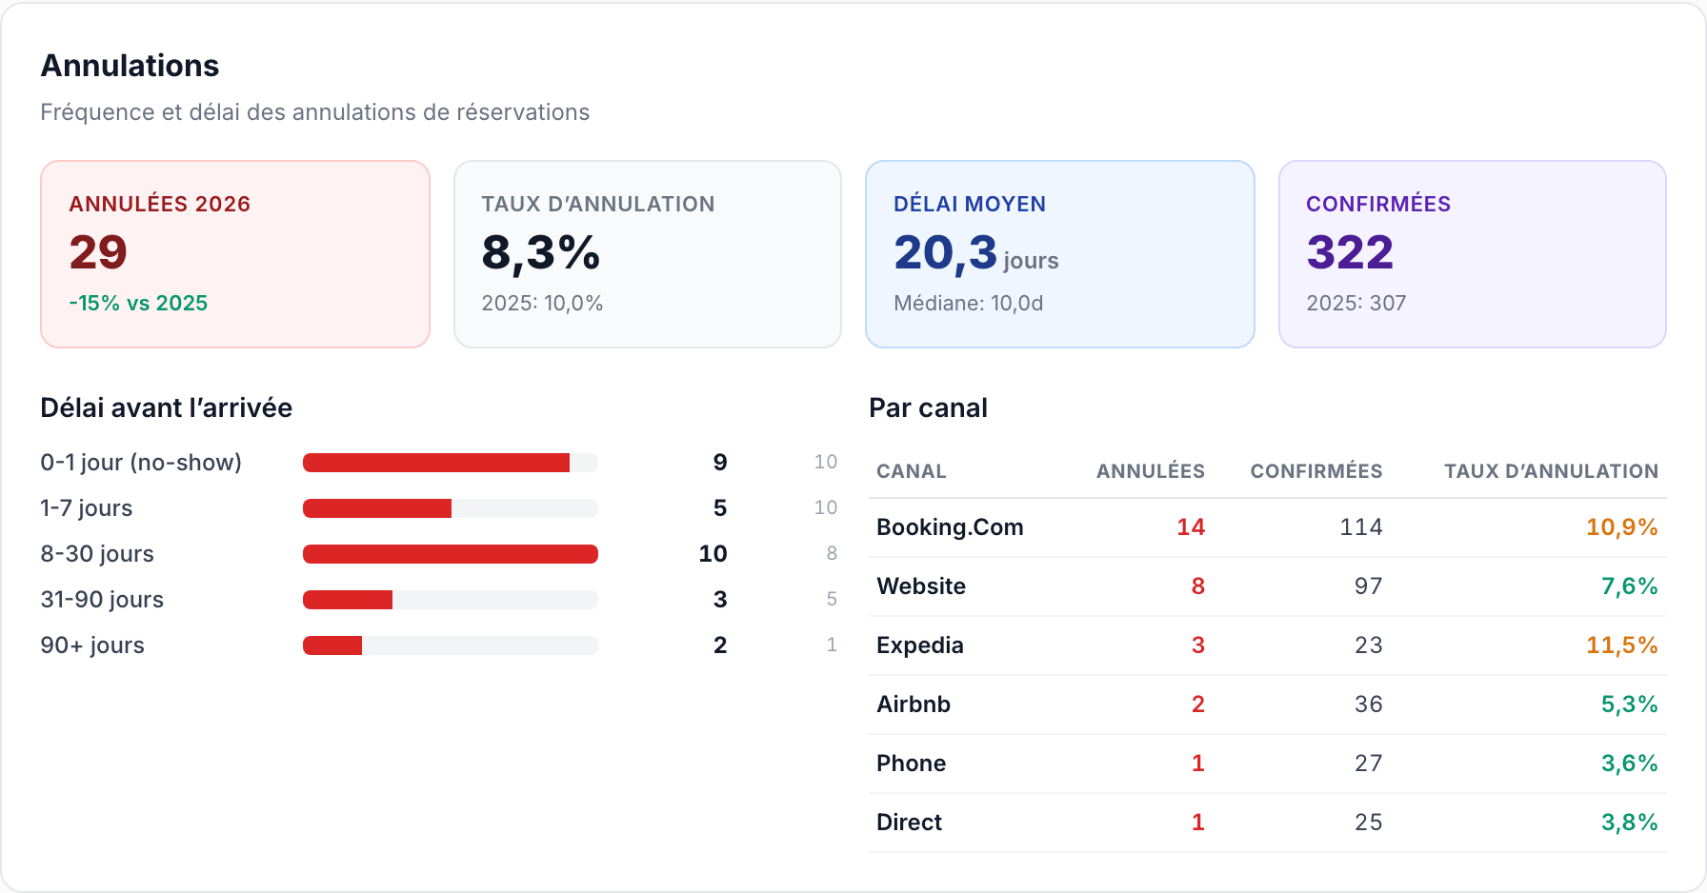The height and width of the screenshot is (893, 1707).
Task: Select the Booking.Com channel row
Action: pyautogui.click(x=1268, y=527)
